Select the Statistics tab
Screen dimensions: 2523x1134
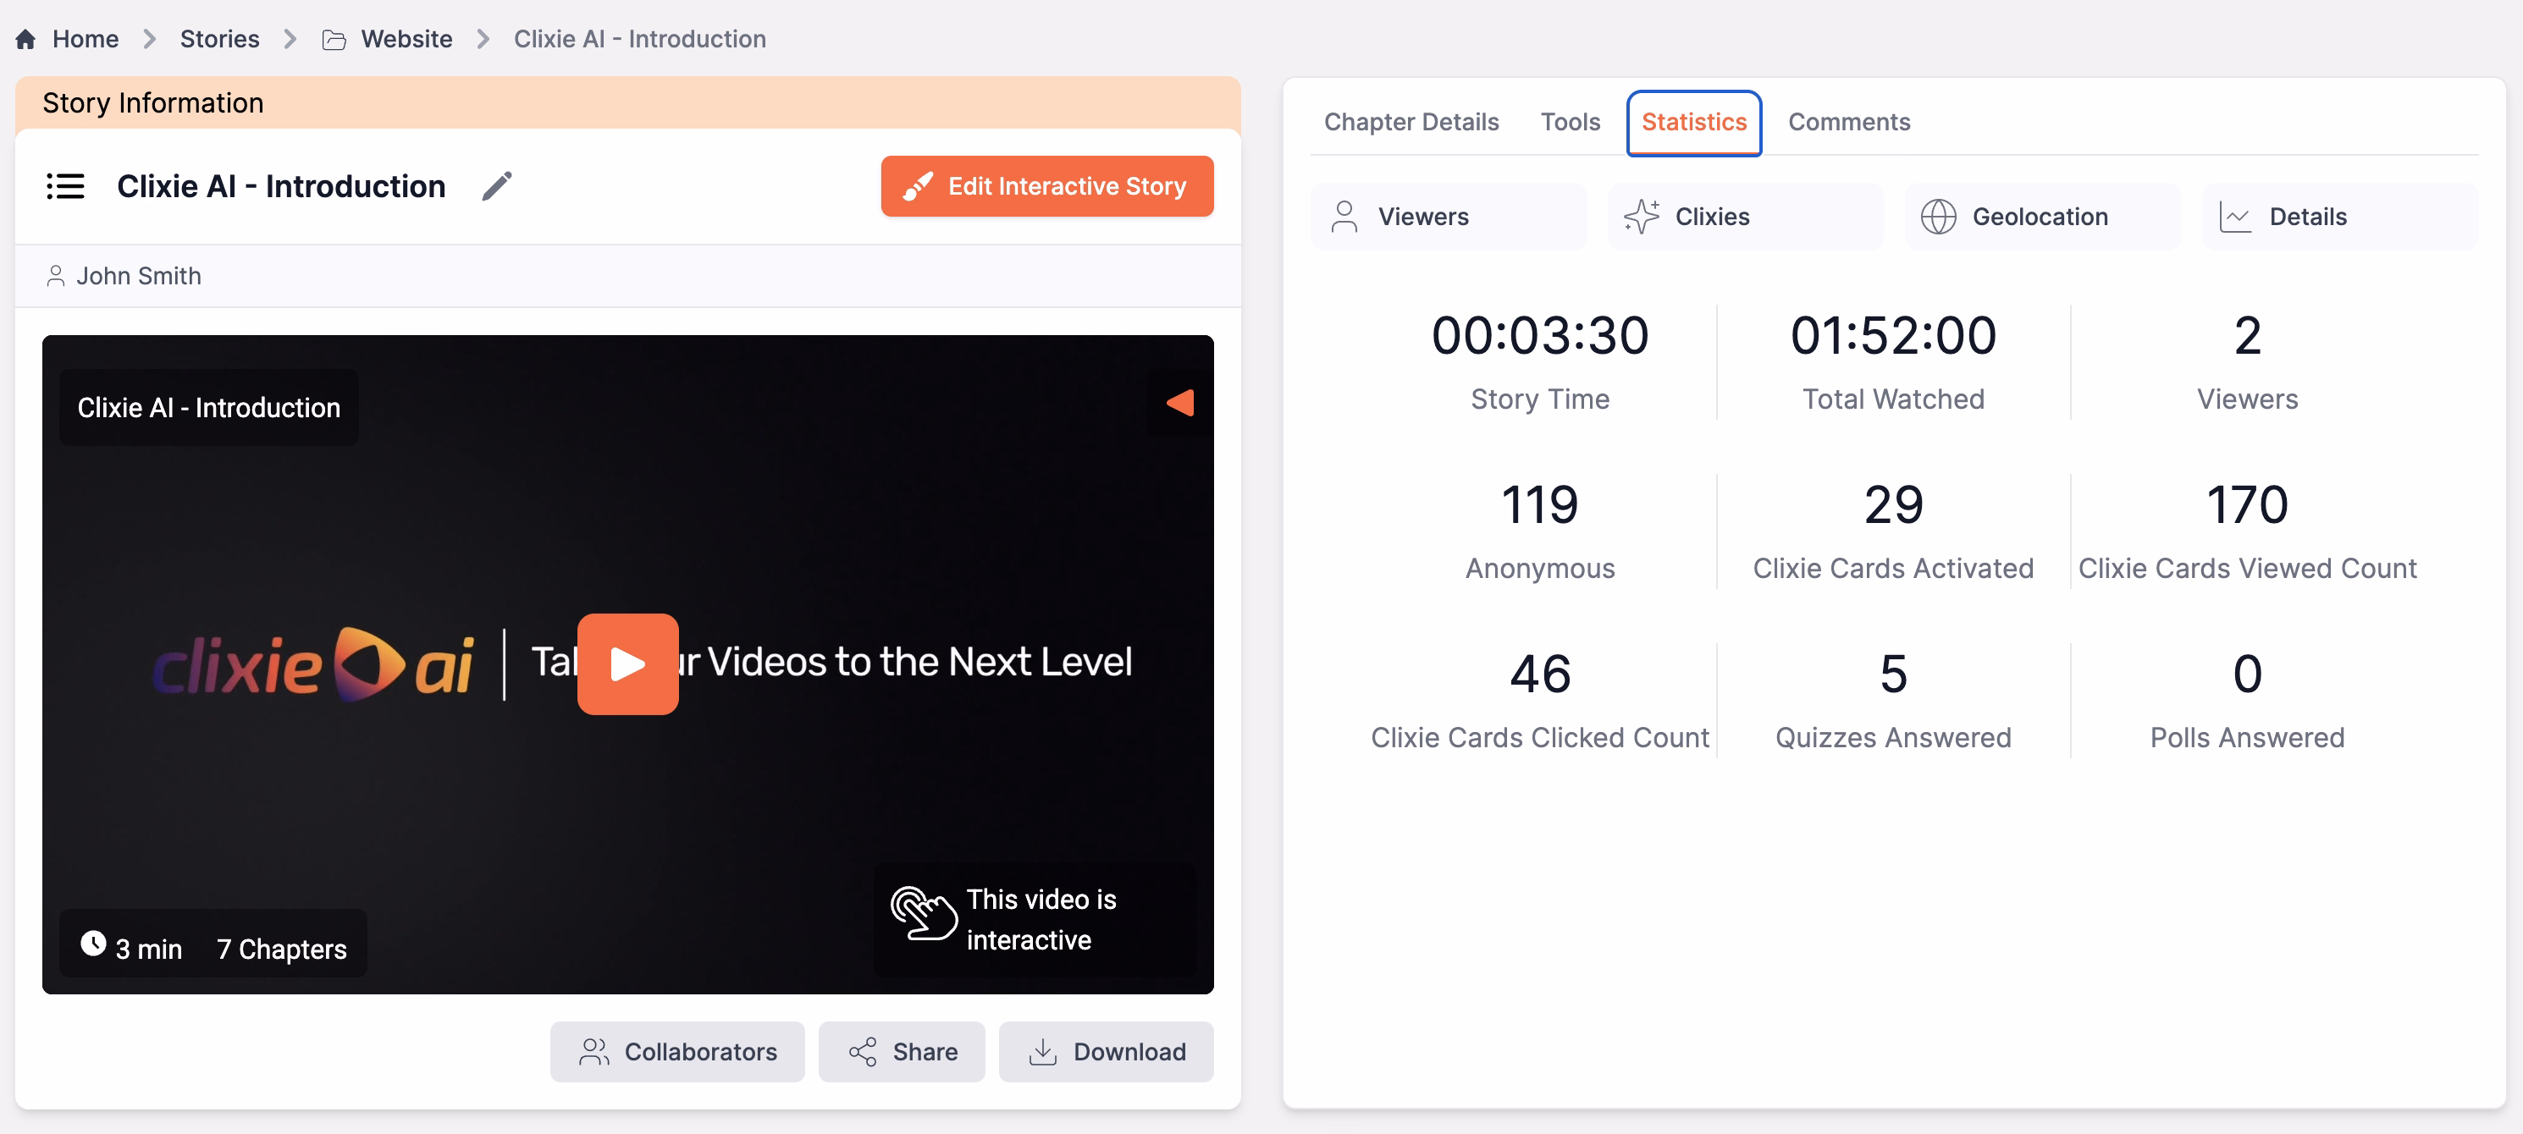[1694, 123]
